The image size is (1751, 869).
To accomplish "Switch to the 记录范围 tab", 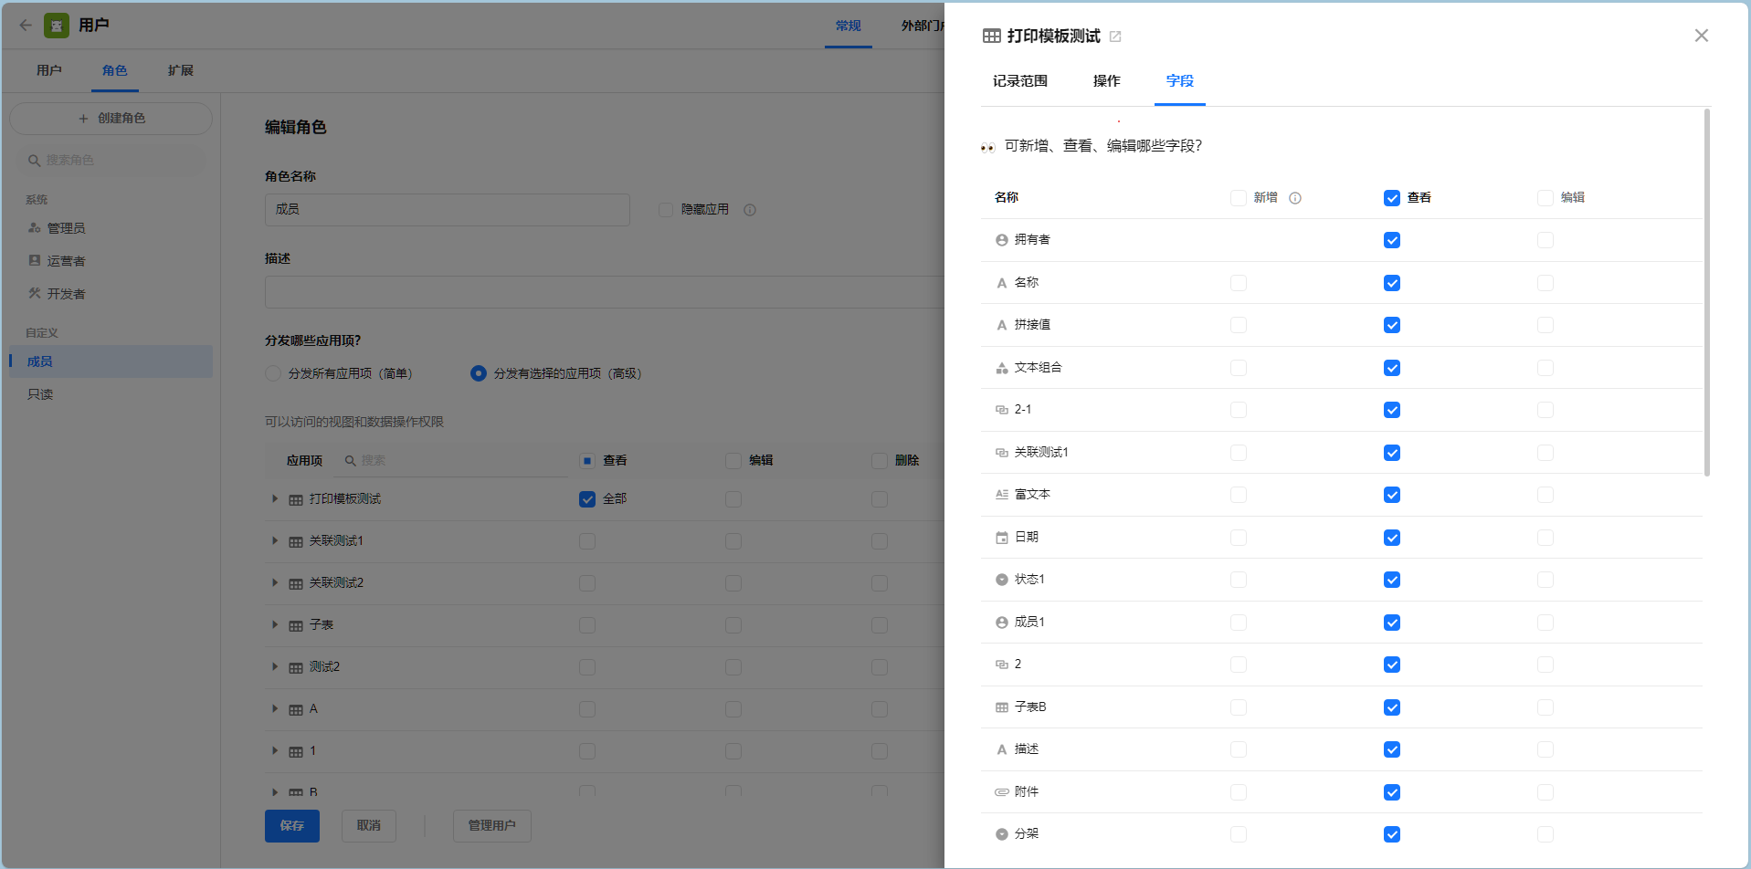I will tap(1020, 81).
